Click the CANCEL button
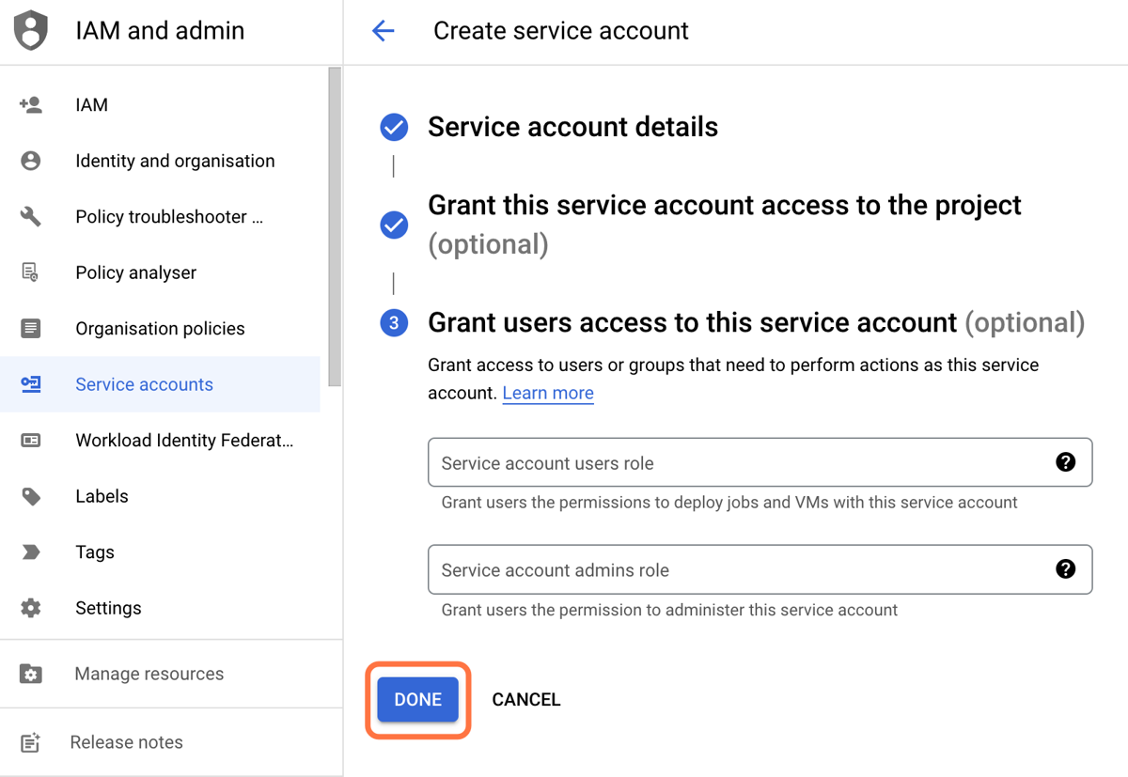Viewport: 1128px width, 777px height. (526, 700)
